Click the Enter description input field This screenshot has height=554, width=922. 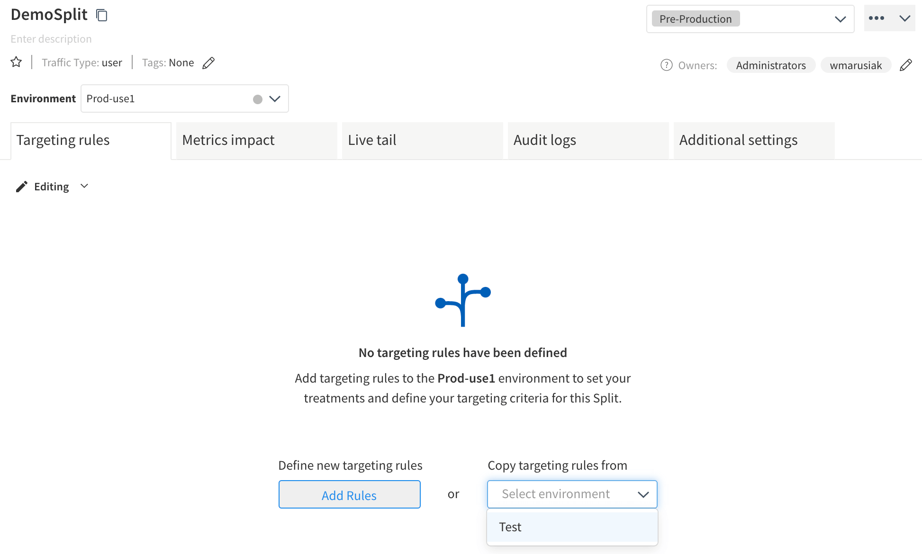pyautogui.click(x=51, y=38)
